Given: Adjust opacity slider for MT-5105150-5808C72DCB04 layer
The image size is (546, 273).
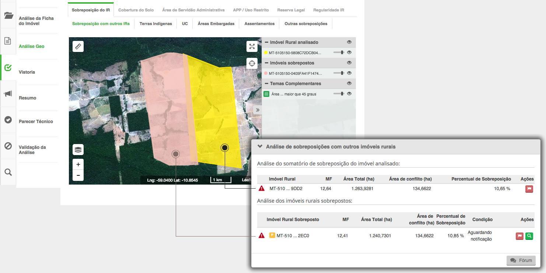Looking at the screenshot, I should click(339, 53).
